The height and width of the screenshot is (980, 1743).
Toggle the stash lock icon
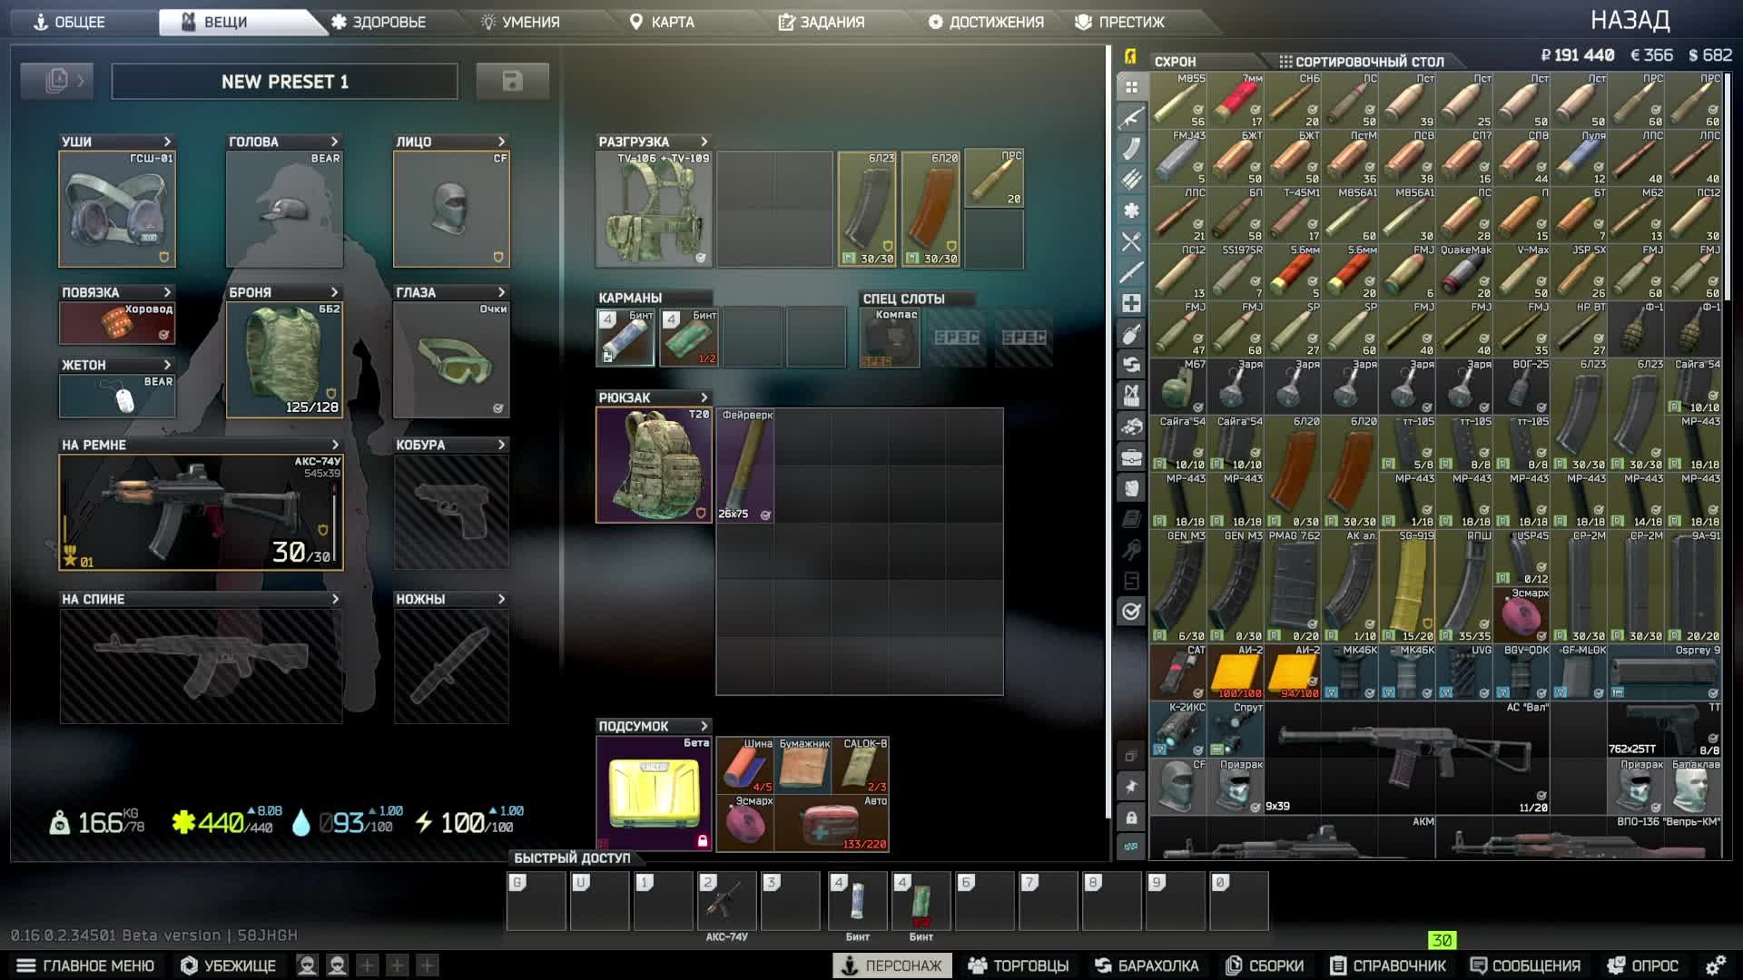pos(1131,818)
